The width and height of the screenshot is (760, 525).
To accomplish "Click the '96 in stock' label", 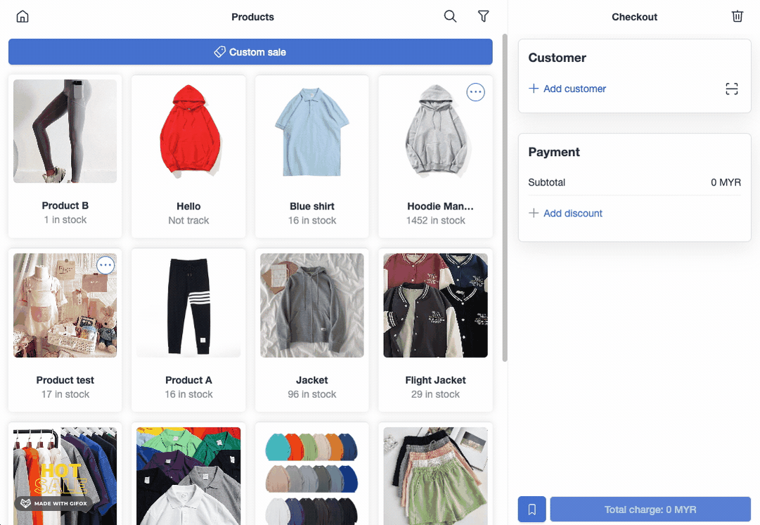I will [312, 394].
